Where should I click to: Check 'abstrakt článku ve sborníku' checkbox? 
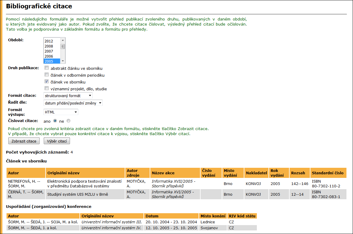47,68
